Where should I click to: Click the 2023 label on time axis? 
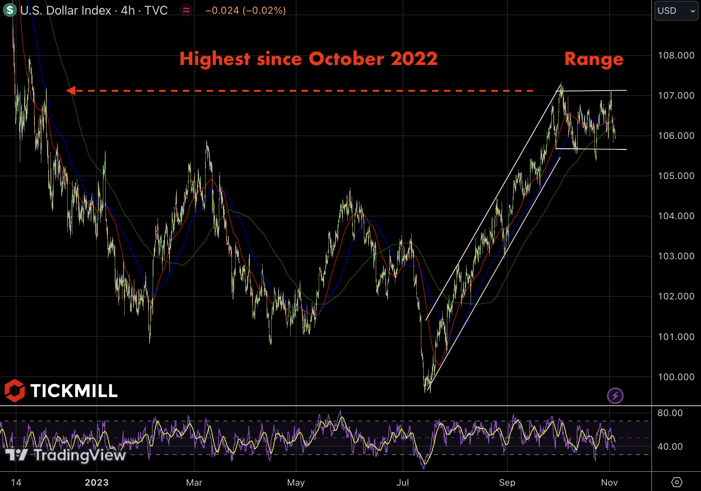[x=97, y=483]
